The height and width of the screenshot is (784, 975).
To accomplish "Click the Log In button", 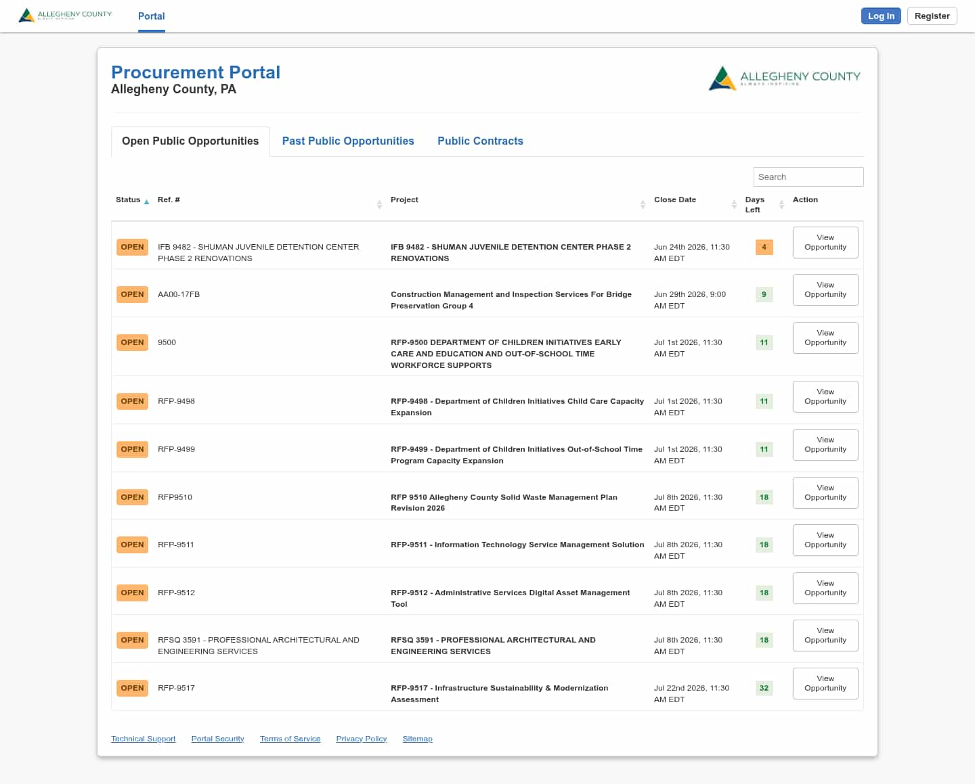I will point(881,16).
